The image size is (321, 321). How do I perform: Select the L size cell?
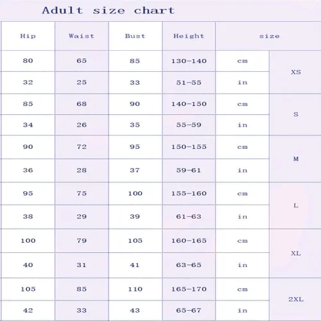[x=296, y=205]
